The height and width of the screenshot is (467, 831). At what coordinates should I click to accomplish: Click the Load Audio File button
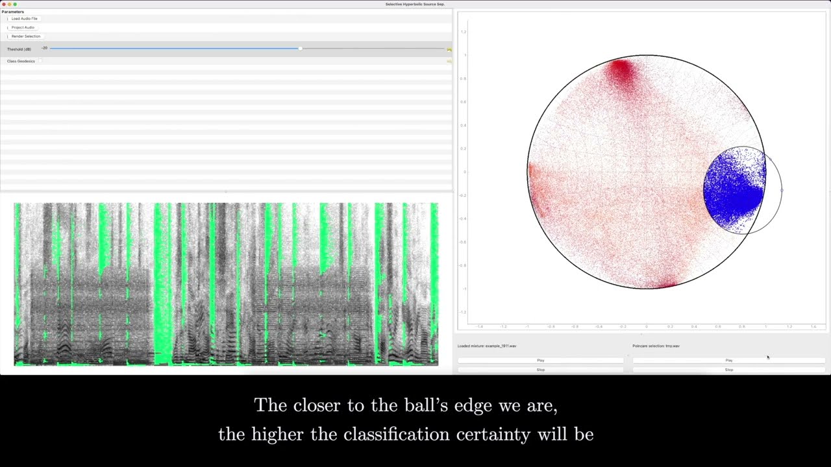click(25, 19)
